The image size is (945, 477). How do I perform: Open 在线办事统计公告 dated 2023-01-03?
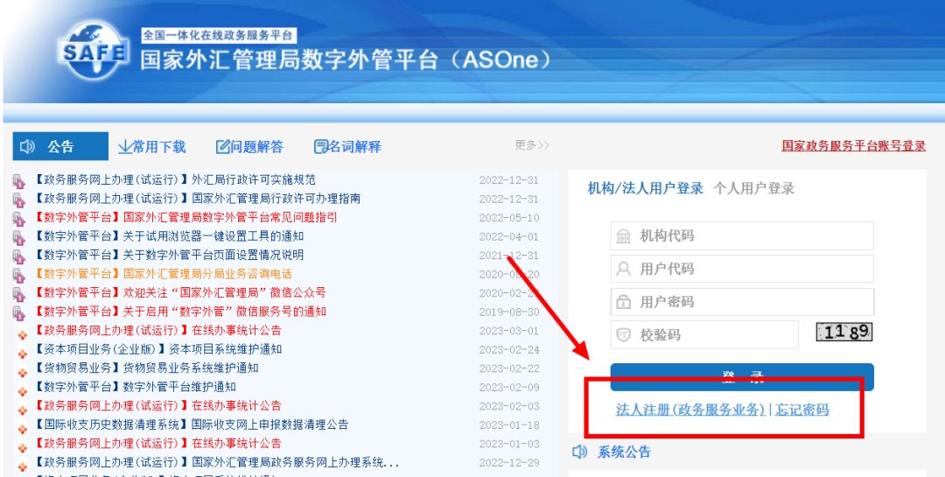click(x=157, y=443)
